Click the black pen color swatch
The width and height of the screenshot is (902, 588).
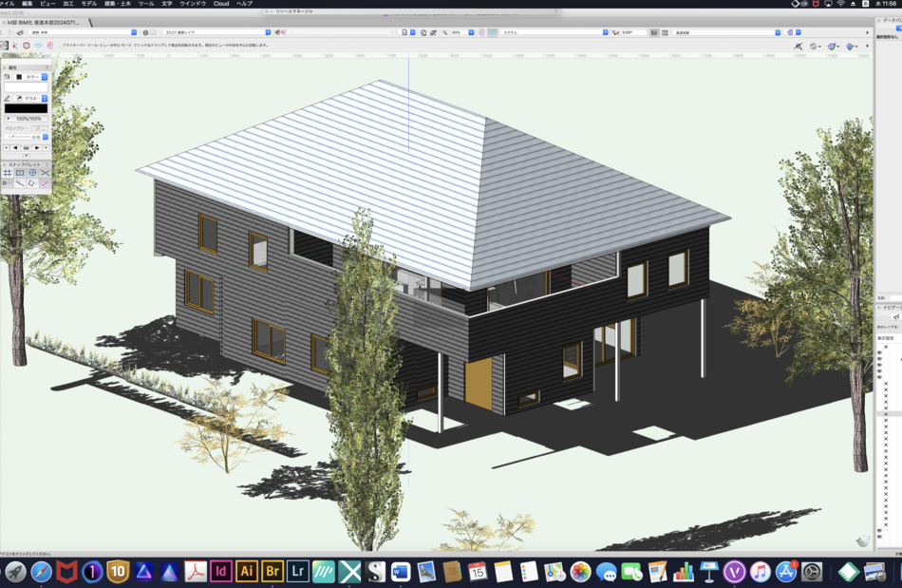click(x=26, y=108)
